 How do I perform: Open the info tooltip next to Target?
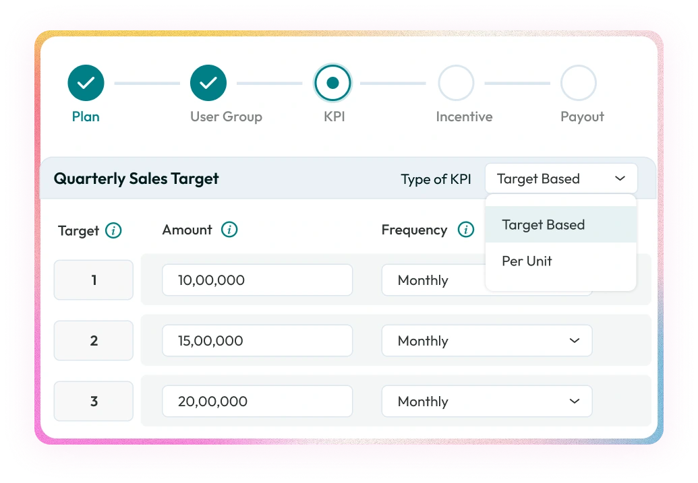115,230
